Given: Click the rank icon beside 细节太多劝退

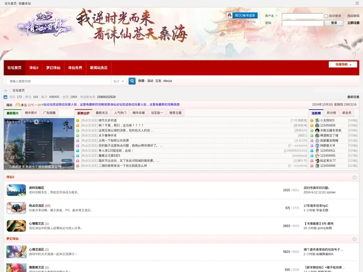Looking at the screenshot, I should click(x=78, y=120).
